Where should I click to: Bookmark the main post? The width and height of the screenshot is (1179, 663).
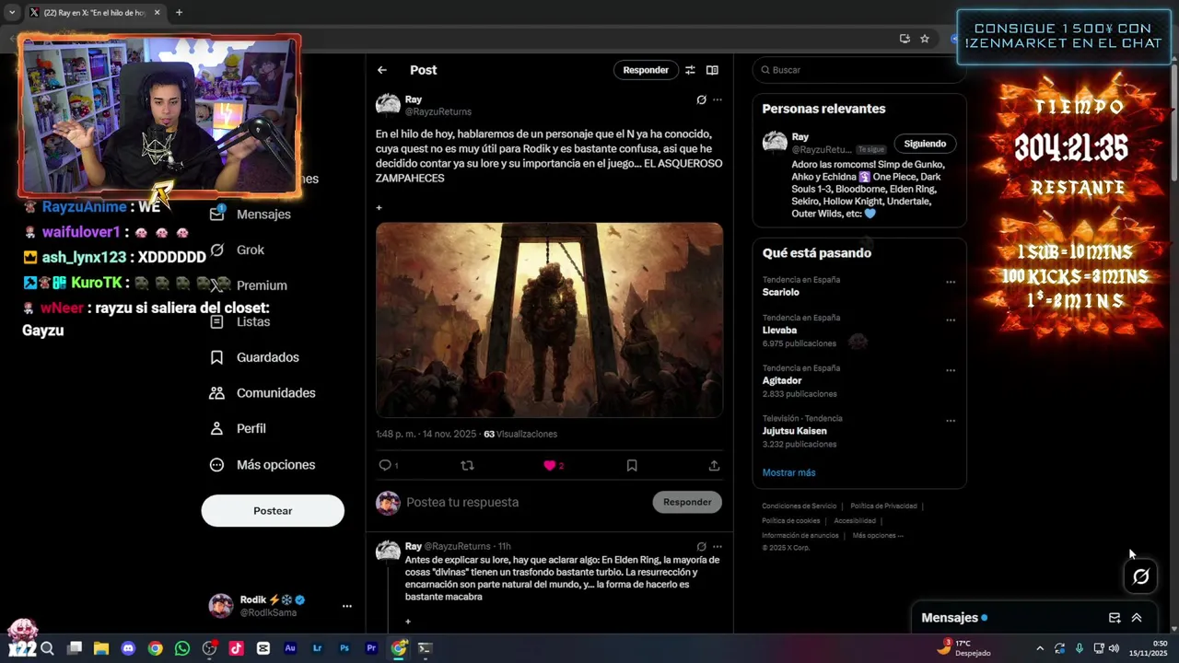pos(632,466)
